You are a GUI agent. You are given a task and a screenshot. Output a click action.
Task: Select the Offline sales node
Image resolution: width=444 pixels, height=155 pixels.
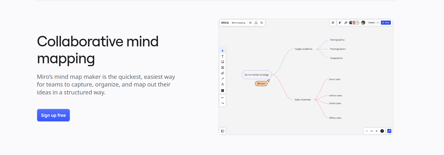coord(335,118)
